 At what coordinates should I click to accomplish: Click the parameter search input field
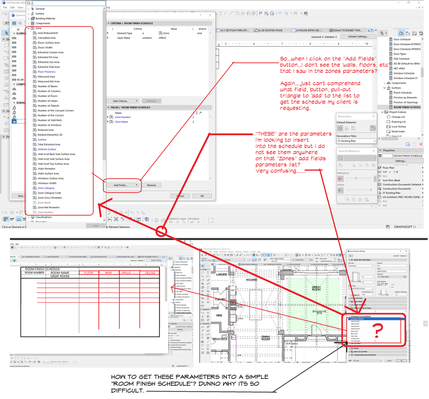point(69,3)
